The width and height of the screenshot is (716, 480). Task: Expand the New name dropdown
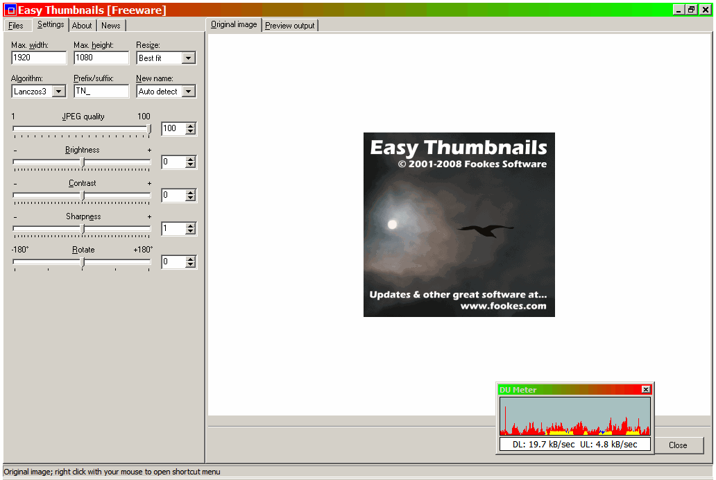[188, 92]
